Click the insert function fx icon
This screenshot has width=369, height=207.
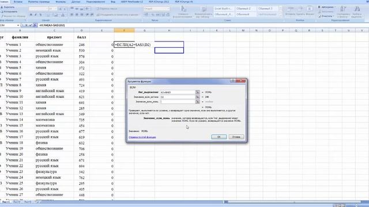[35, 25]
